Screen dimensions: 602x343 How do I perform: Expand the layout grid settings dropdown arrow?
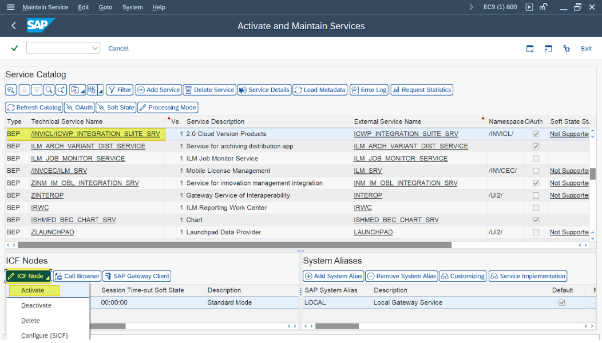tap(101, 90)
